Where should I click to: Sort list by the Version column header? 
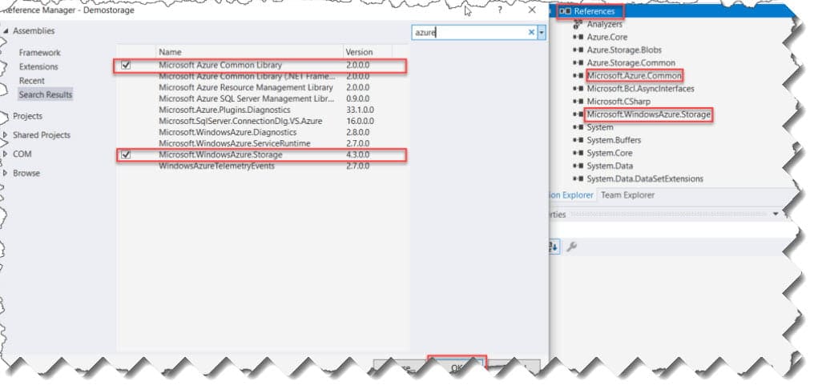click(368, 52)
